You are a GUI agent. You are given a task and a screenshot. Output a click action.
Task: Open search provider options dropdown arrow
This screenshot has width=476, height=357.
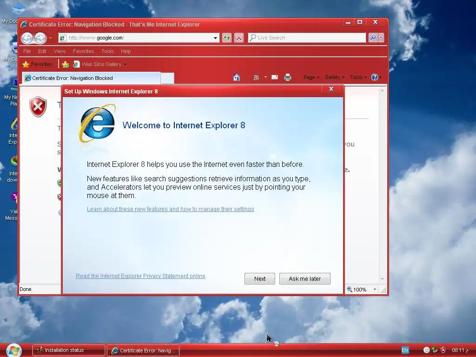pos(381,38)
